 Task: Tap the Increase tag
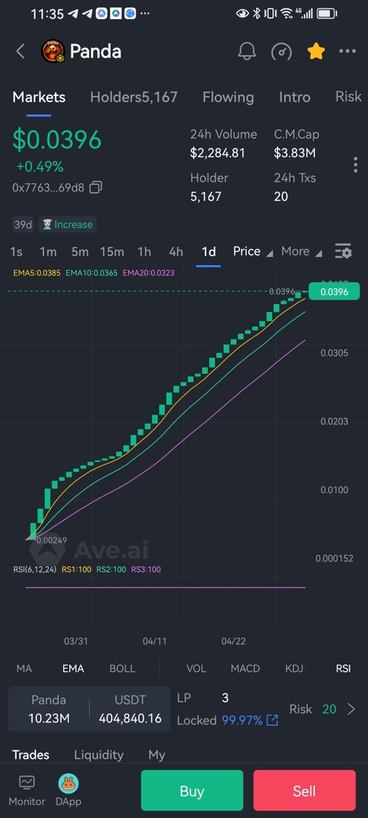(66, 224)
